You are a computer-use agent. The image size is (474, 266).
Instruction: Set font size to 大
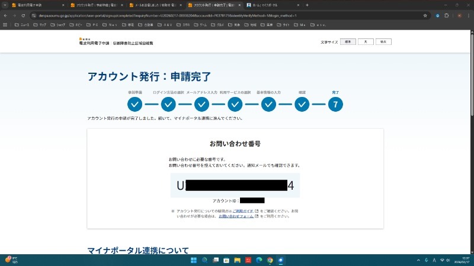coord(366,42)
